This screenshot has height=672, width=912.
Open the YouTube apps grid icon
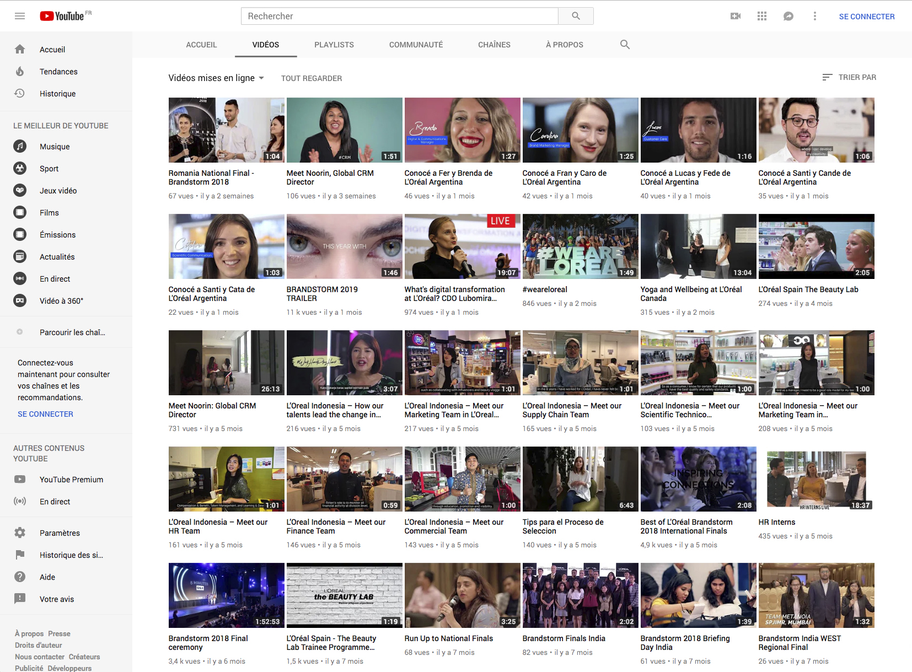tap(762, 16)
